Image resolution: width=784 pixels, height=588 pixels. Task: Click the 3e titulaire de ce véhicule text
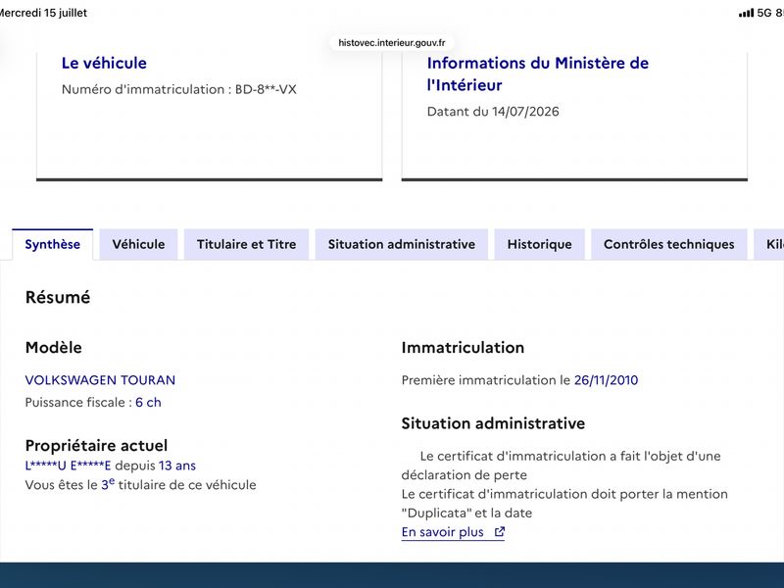(x=178, y=484)
